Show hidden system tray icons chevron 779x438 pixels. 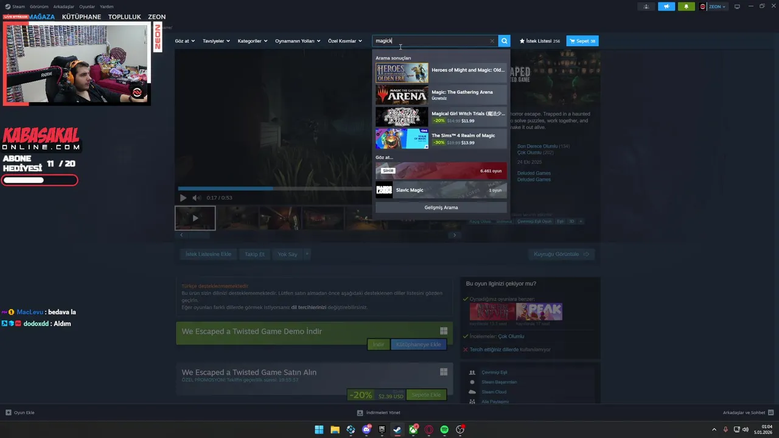[714, 429]
